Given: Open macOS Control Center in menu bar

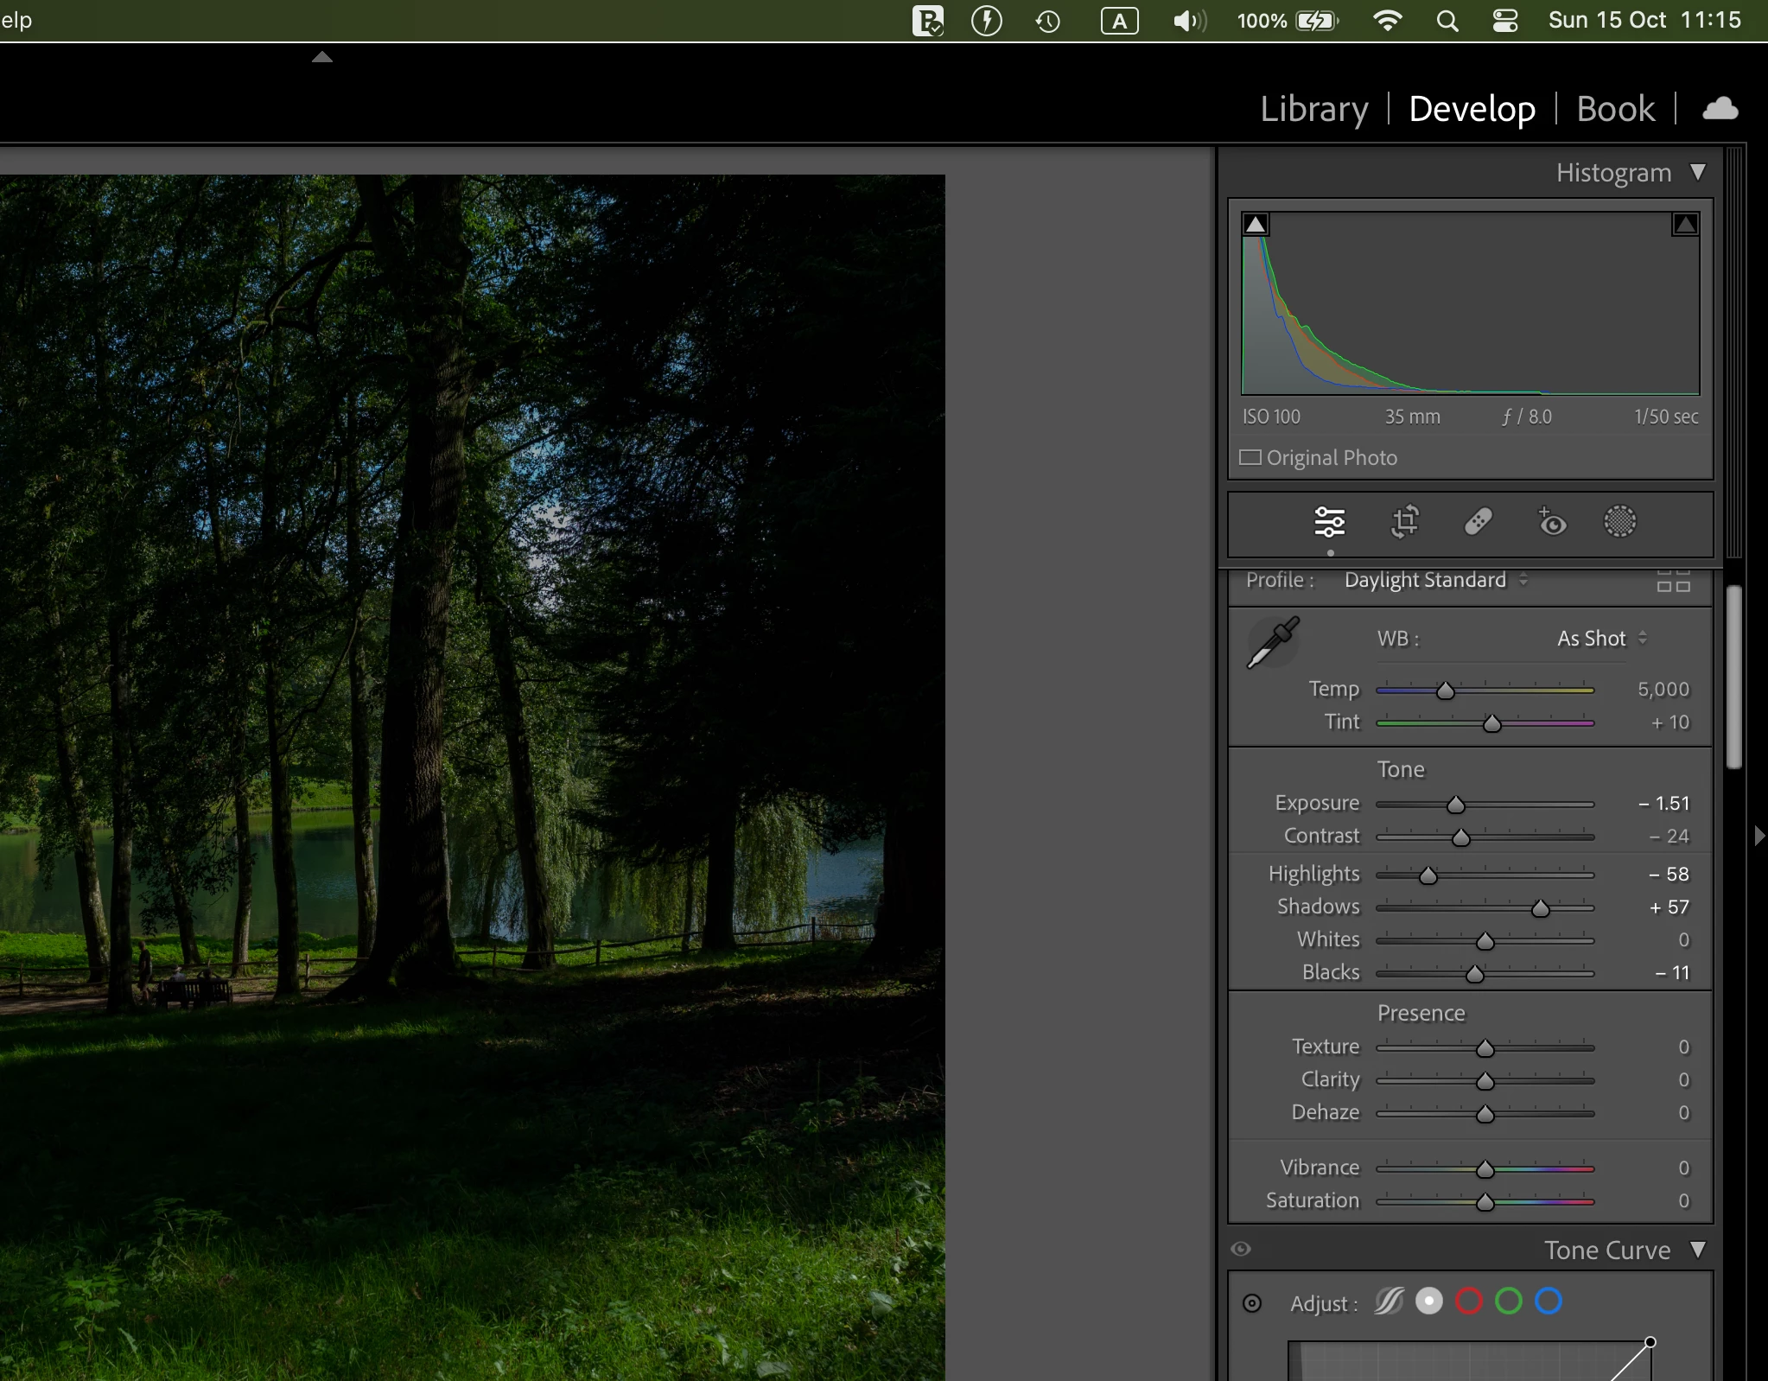Looking at the screenshot, I should (1504, 21).
